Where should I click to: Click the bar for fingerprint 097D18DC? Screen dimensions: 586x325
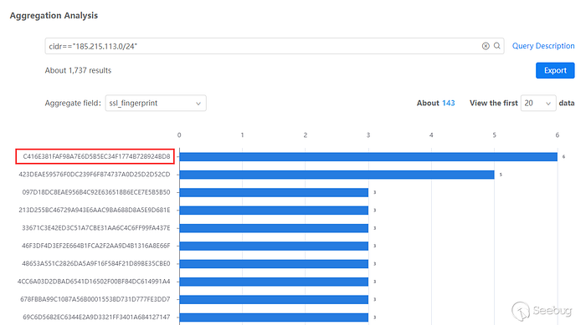tap(274, 192)
